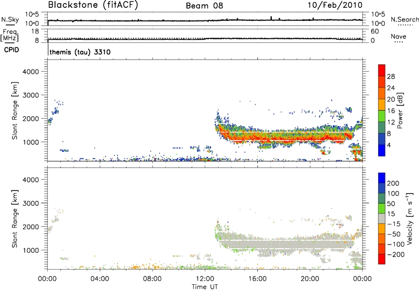Screen dimensions: 419x290
Task: Click the date '10/Feb/2010'
Action: pyautogui.click(x=335, y=5)
